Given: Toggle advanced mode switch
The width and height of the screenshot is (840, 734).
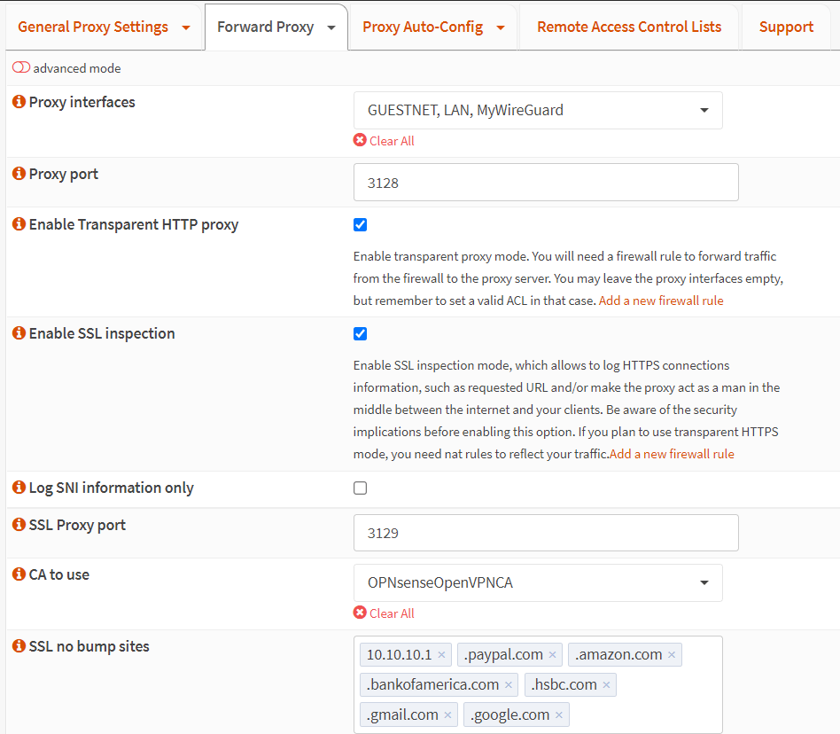Looking at the screenshot, I should tap(21, 68).
